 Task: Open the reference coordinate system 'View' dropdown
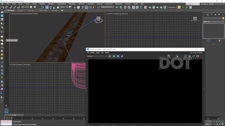(64, 7)
